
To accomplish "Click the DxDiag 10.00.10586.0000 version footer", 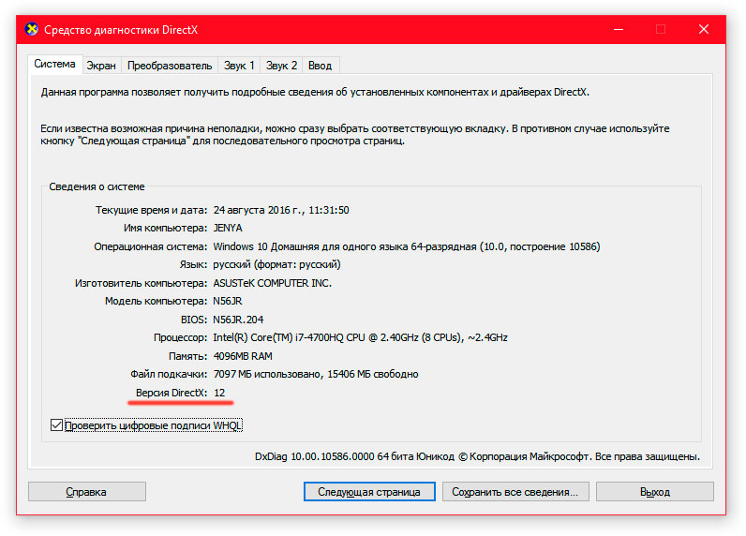I will tap(477, 456).
